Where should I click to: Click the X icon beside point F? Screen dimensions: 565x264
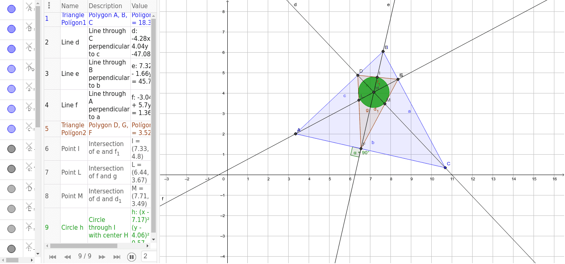[x=29, y=226]
